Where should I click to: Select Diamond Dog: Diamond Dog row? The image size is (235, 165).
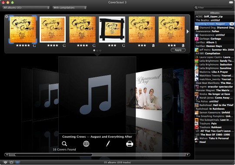[215, 27]
